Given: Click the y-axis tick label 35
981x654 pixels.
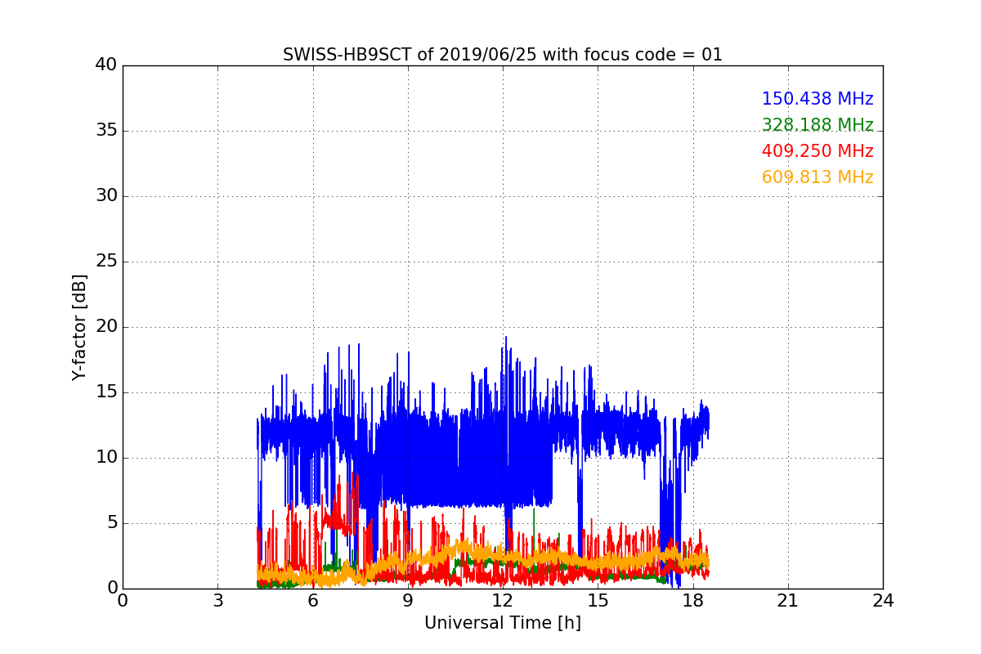Looking at the screenshot, I should (106, 131).
